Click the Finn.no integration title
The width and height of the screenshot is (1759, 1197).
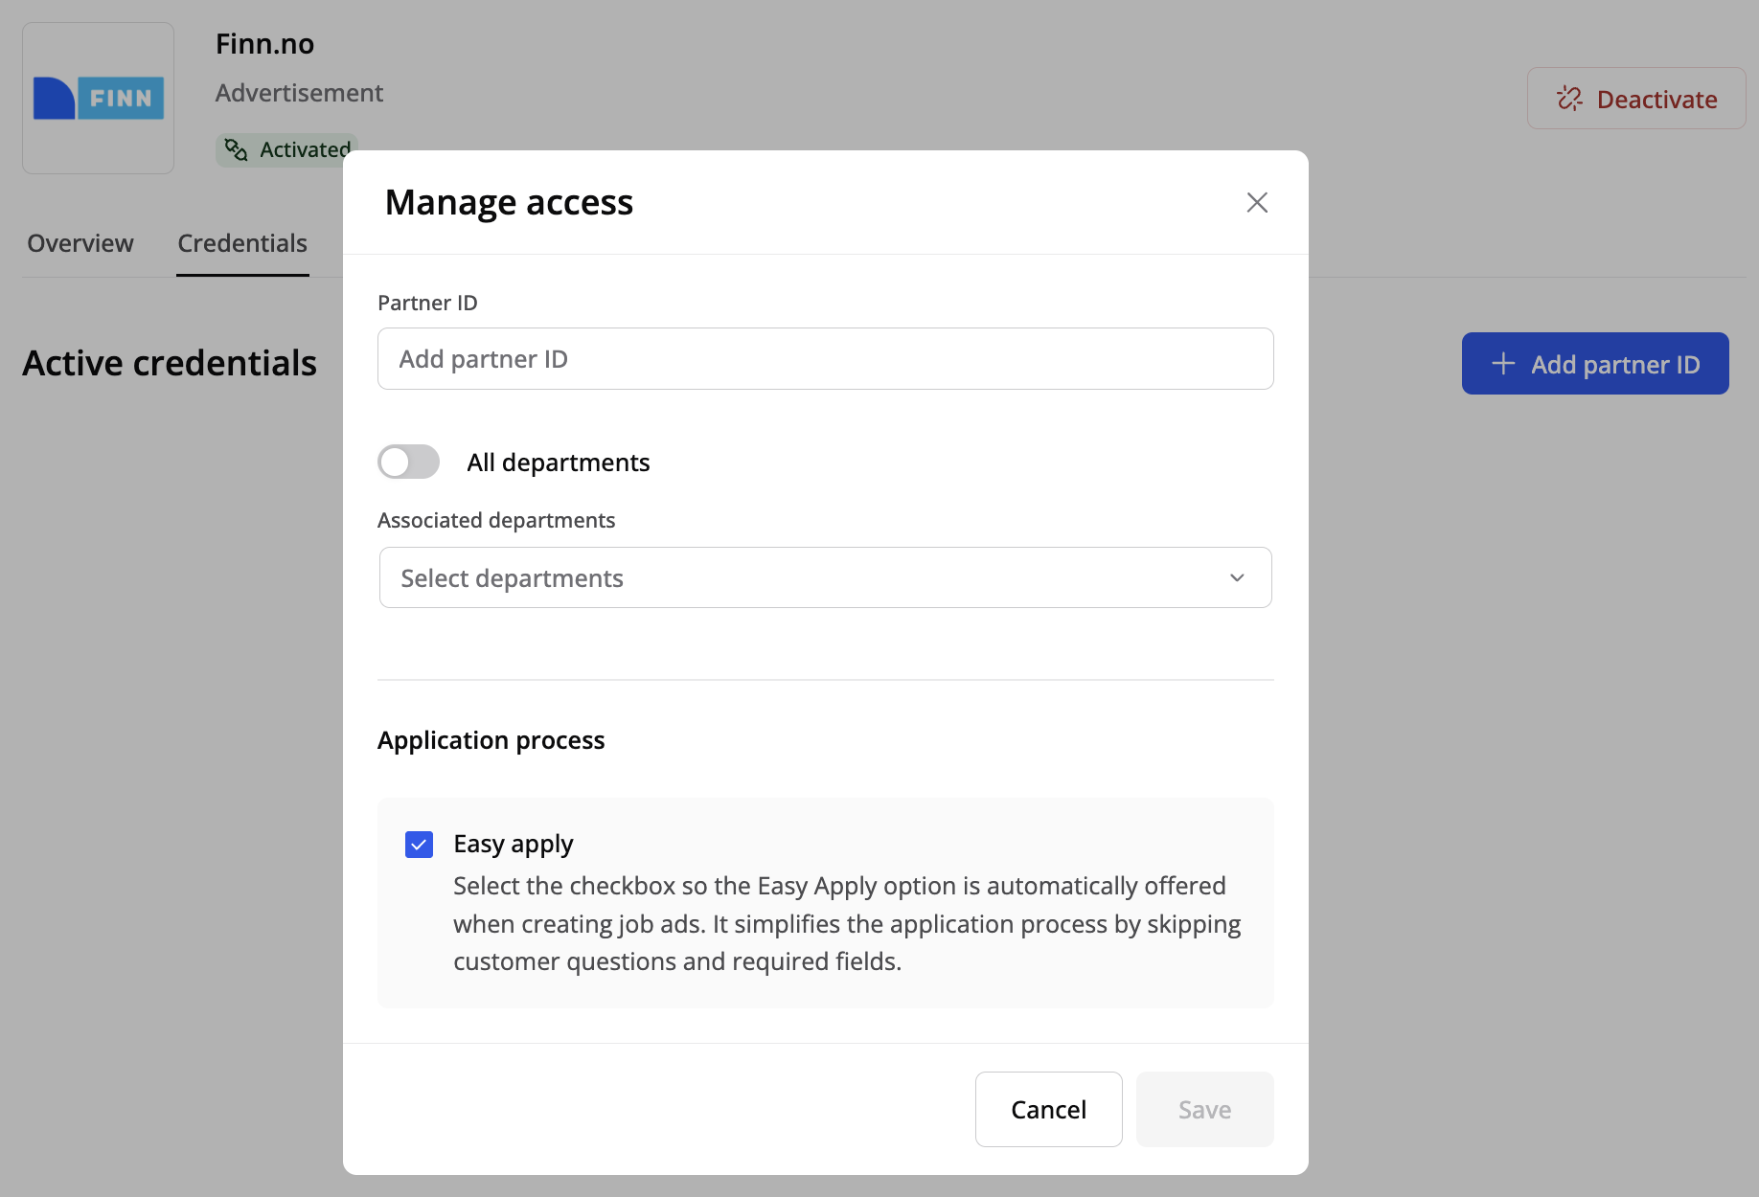click(x=264, y=44)
